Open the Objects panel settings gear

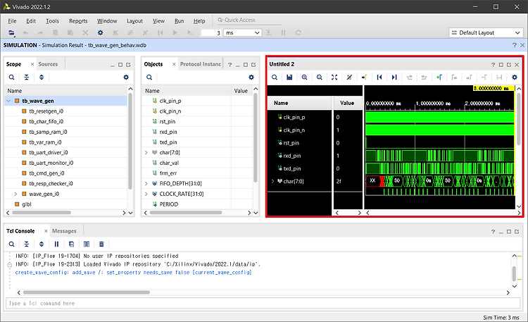point(251,78)
